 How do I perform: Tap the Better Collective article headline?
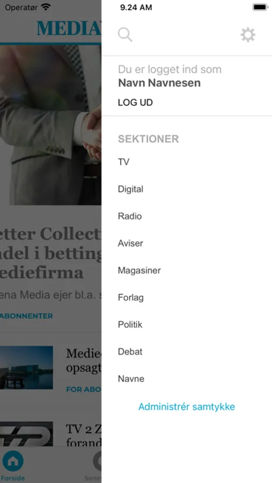click(x=50, y=253)
